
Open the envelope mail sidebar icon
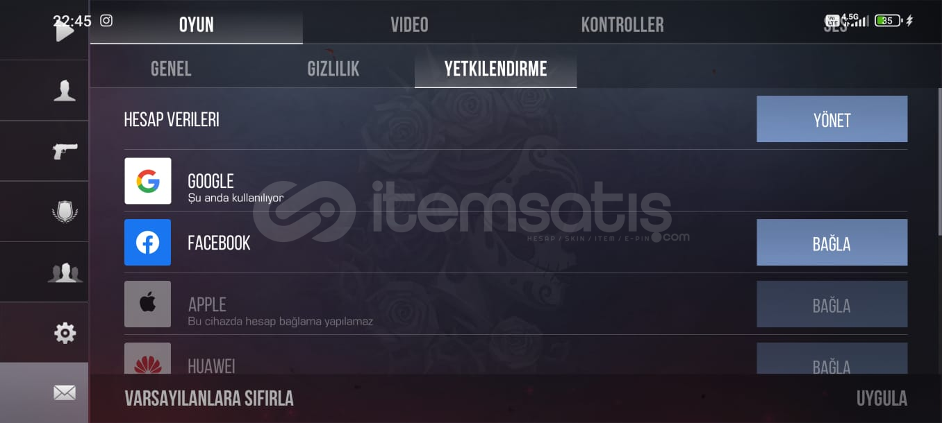click(65, 393)
